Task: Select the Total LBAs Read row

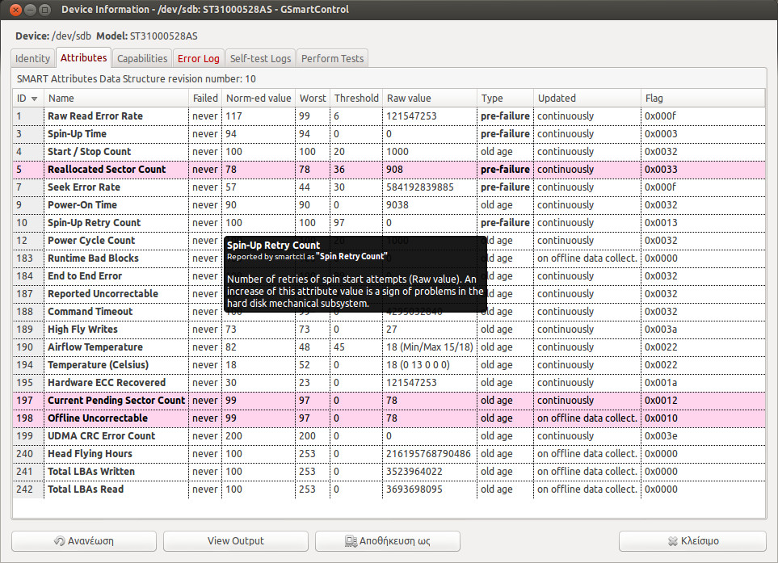Action: [x=389, y=489]
